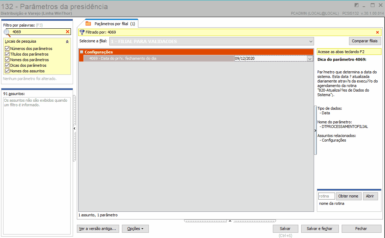Remove the 'Filtrado por: 4069' filter bar
Image resolution: width=385 pixels, height=238 pixels.
point(377,32)
